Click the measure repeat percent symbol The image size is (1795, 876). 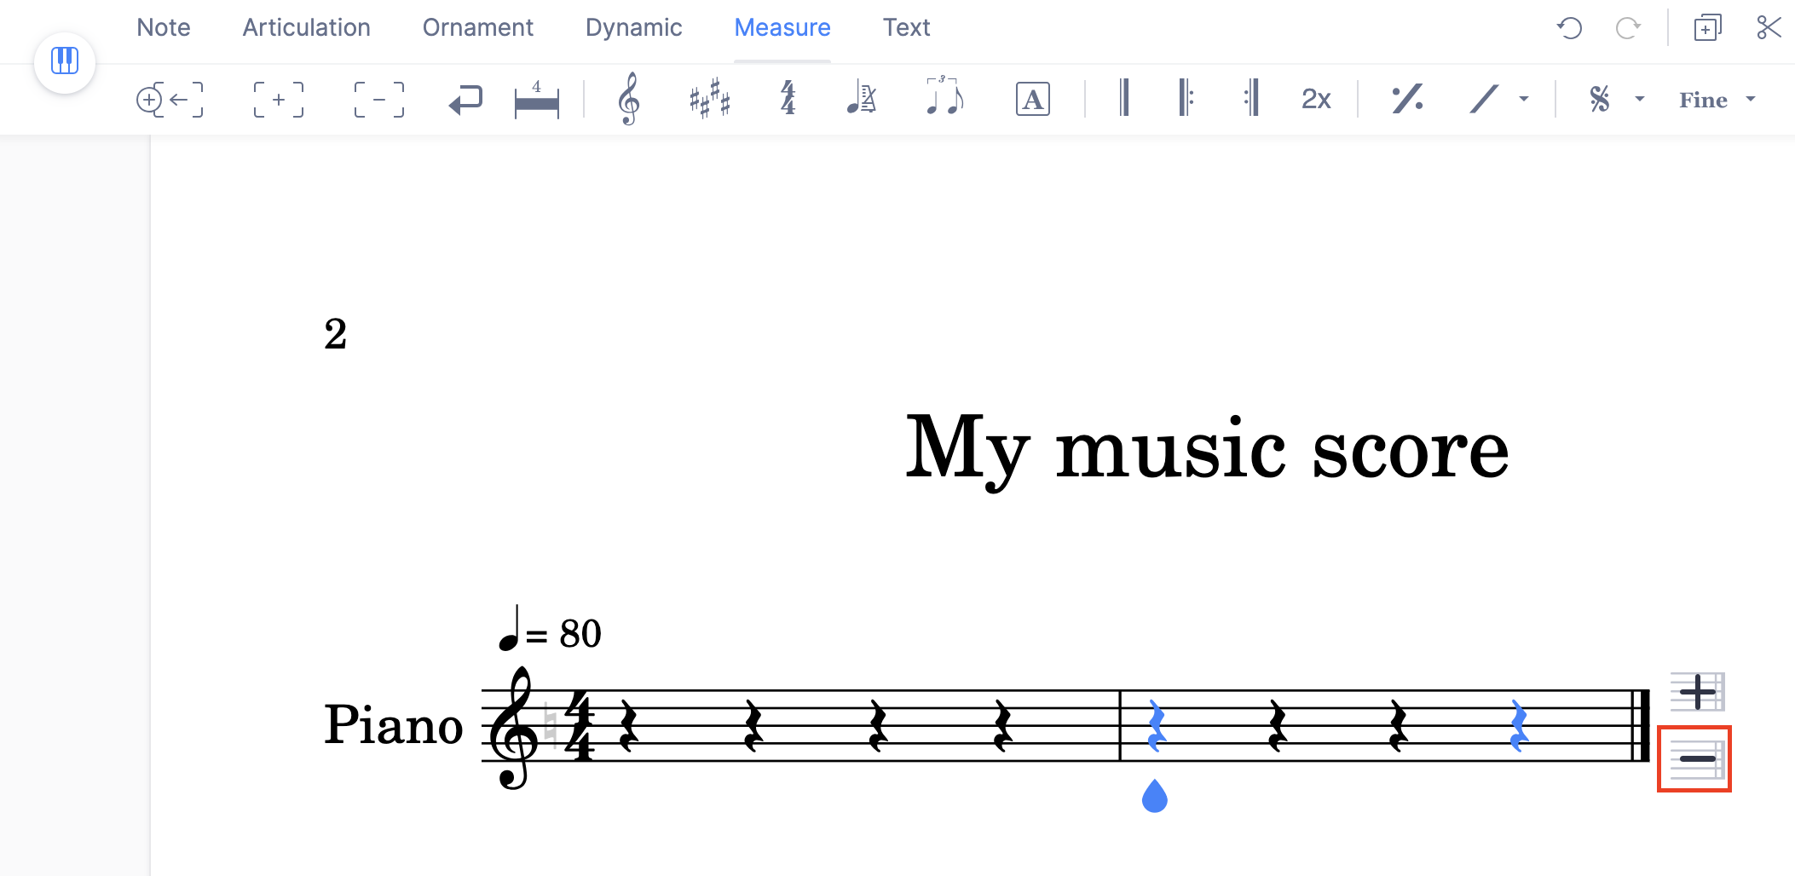coord(1405,98)
